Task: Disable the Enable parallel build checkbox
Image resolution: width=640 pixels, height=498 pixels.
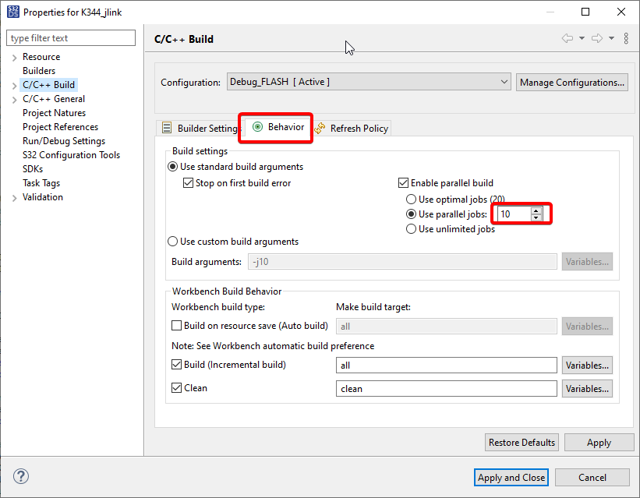Action: [x=404, y=183]
